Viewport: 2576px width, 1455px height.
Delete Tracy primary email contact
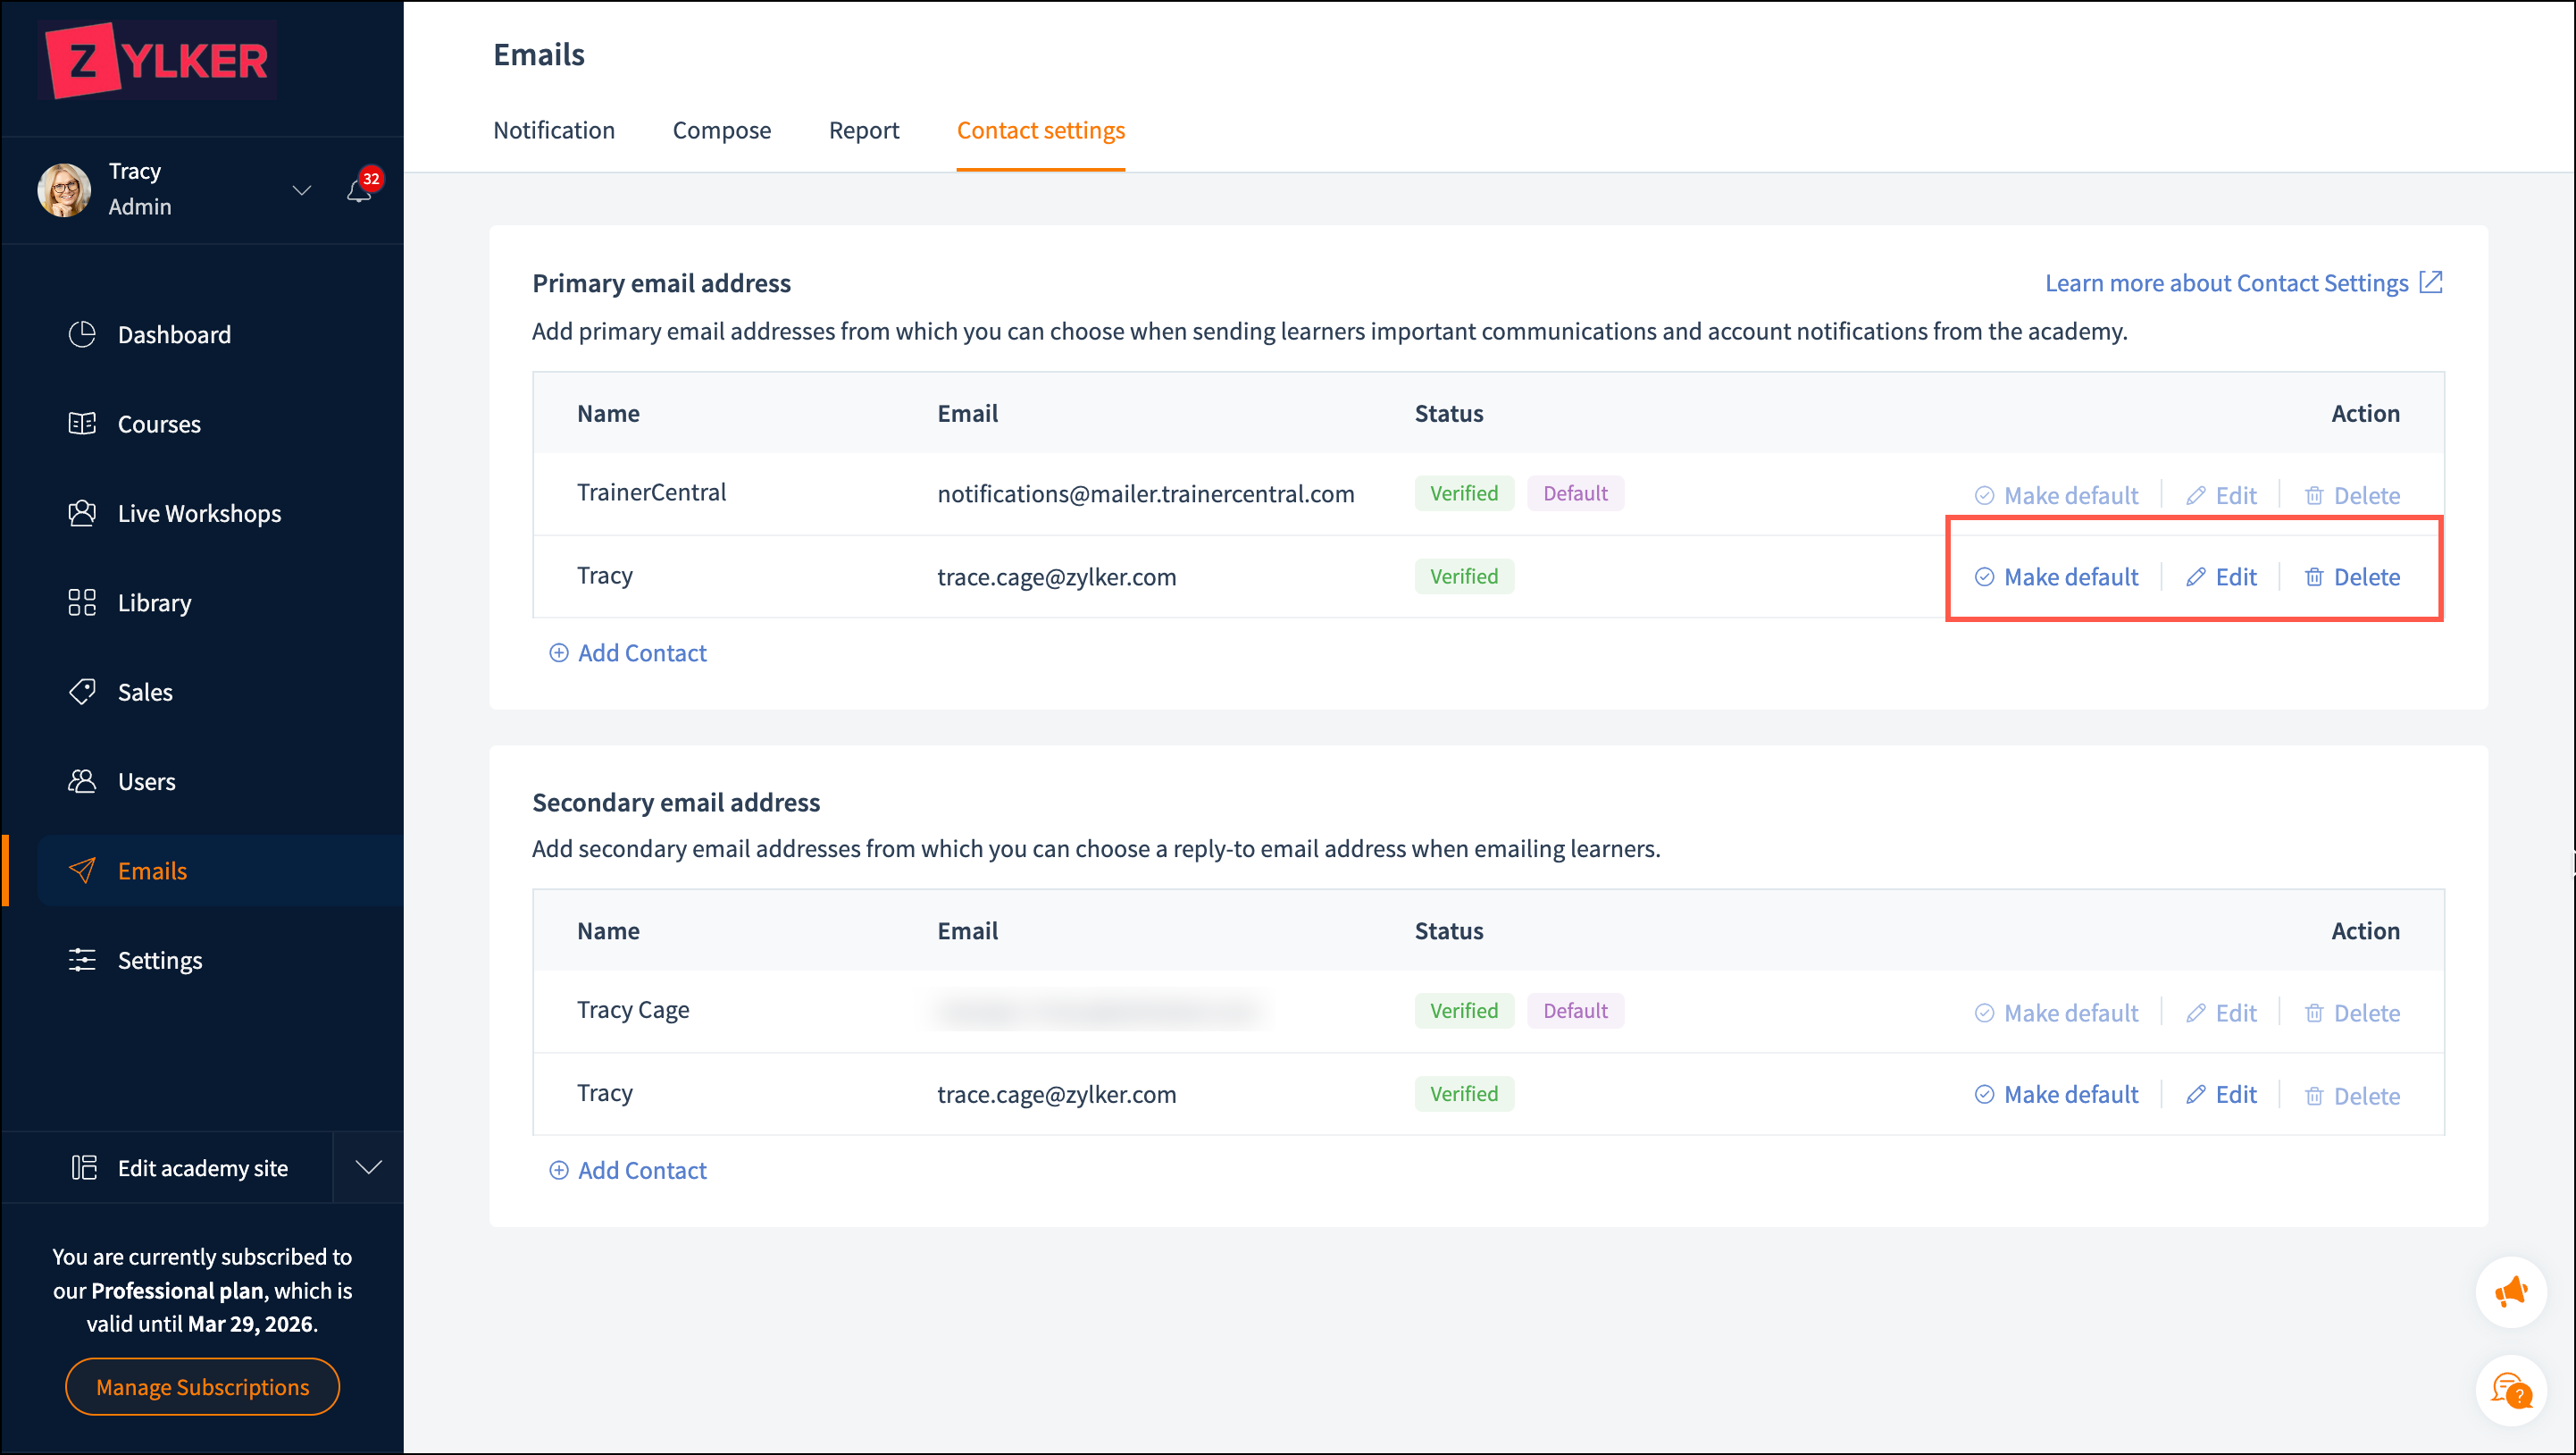2352,576
